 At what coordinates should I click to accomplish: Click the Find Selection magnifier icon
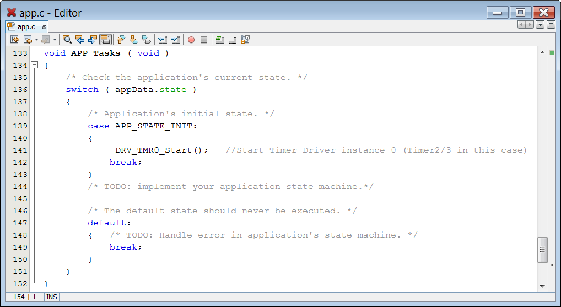coord(67,40)
